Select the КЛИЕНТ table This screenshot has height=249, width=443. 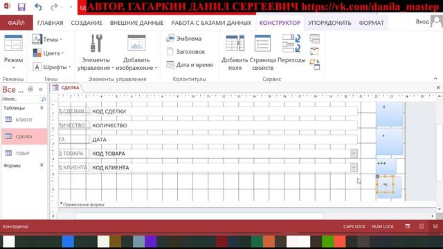click(24, 120)
